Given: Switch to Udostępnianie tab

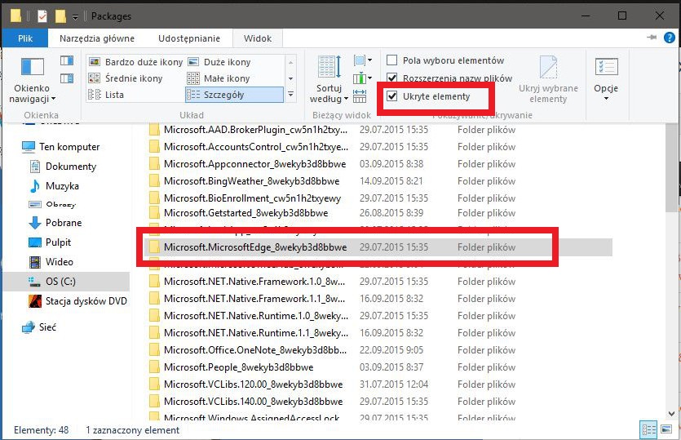Looking at the screenshot, I should click(x=189, y=38).
